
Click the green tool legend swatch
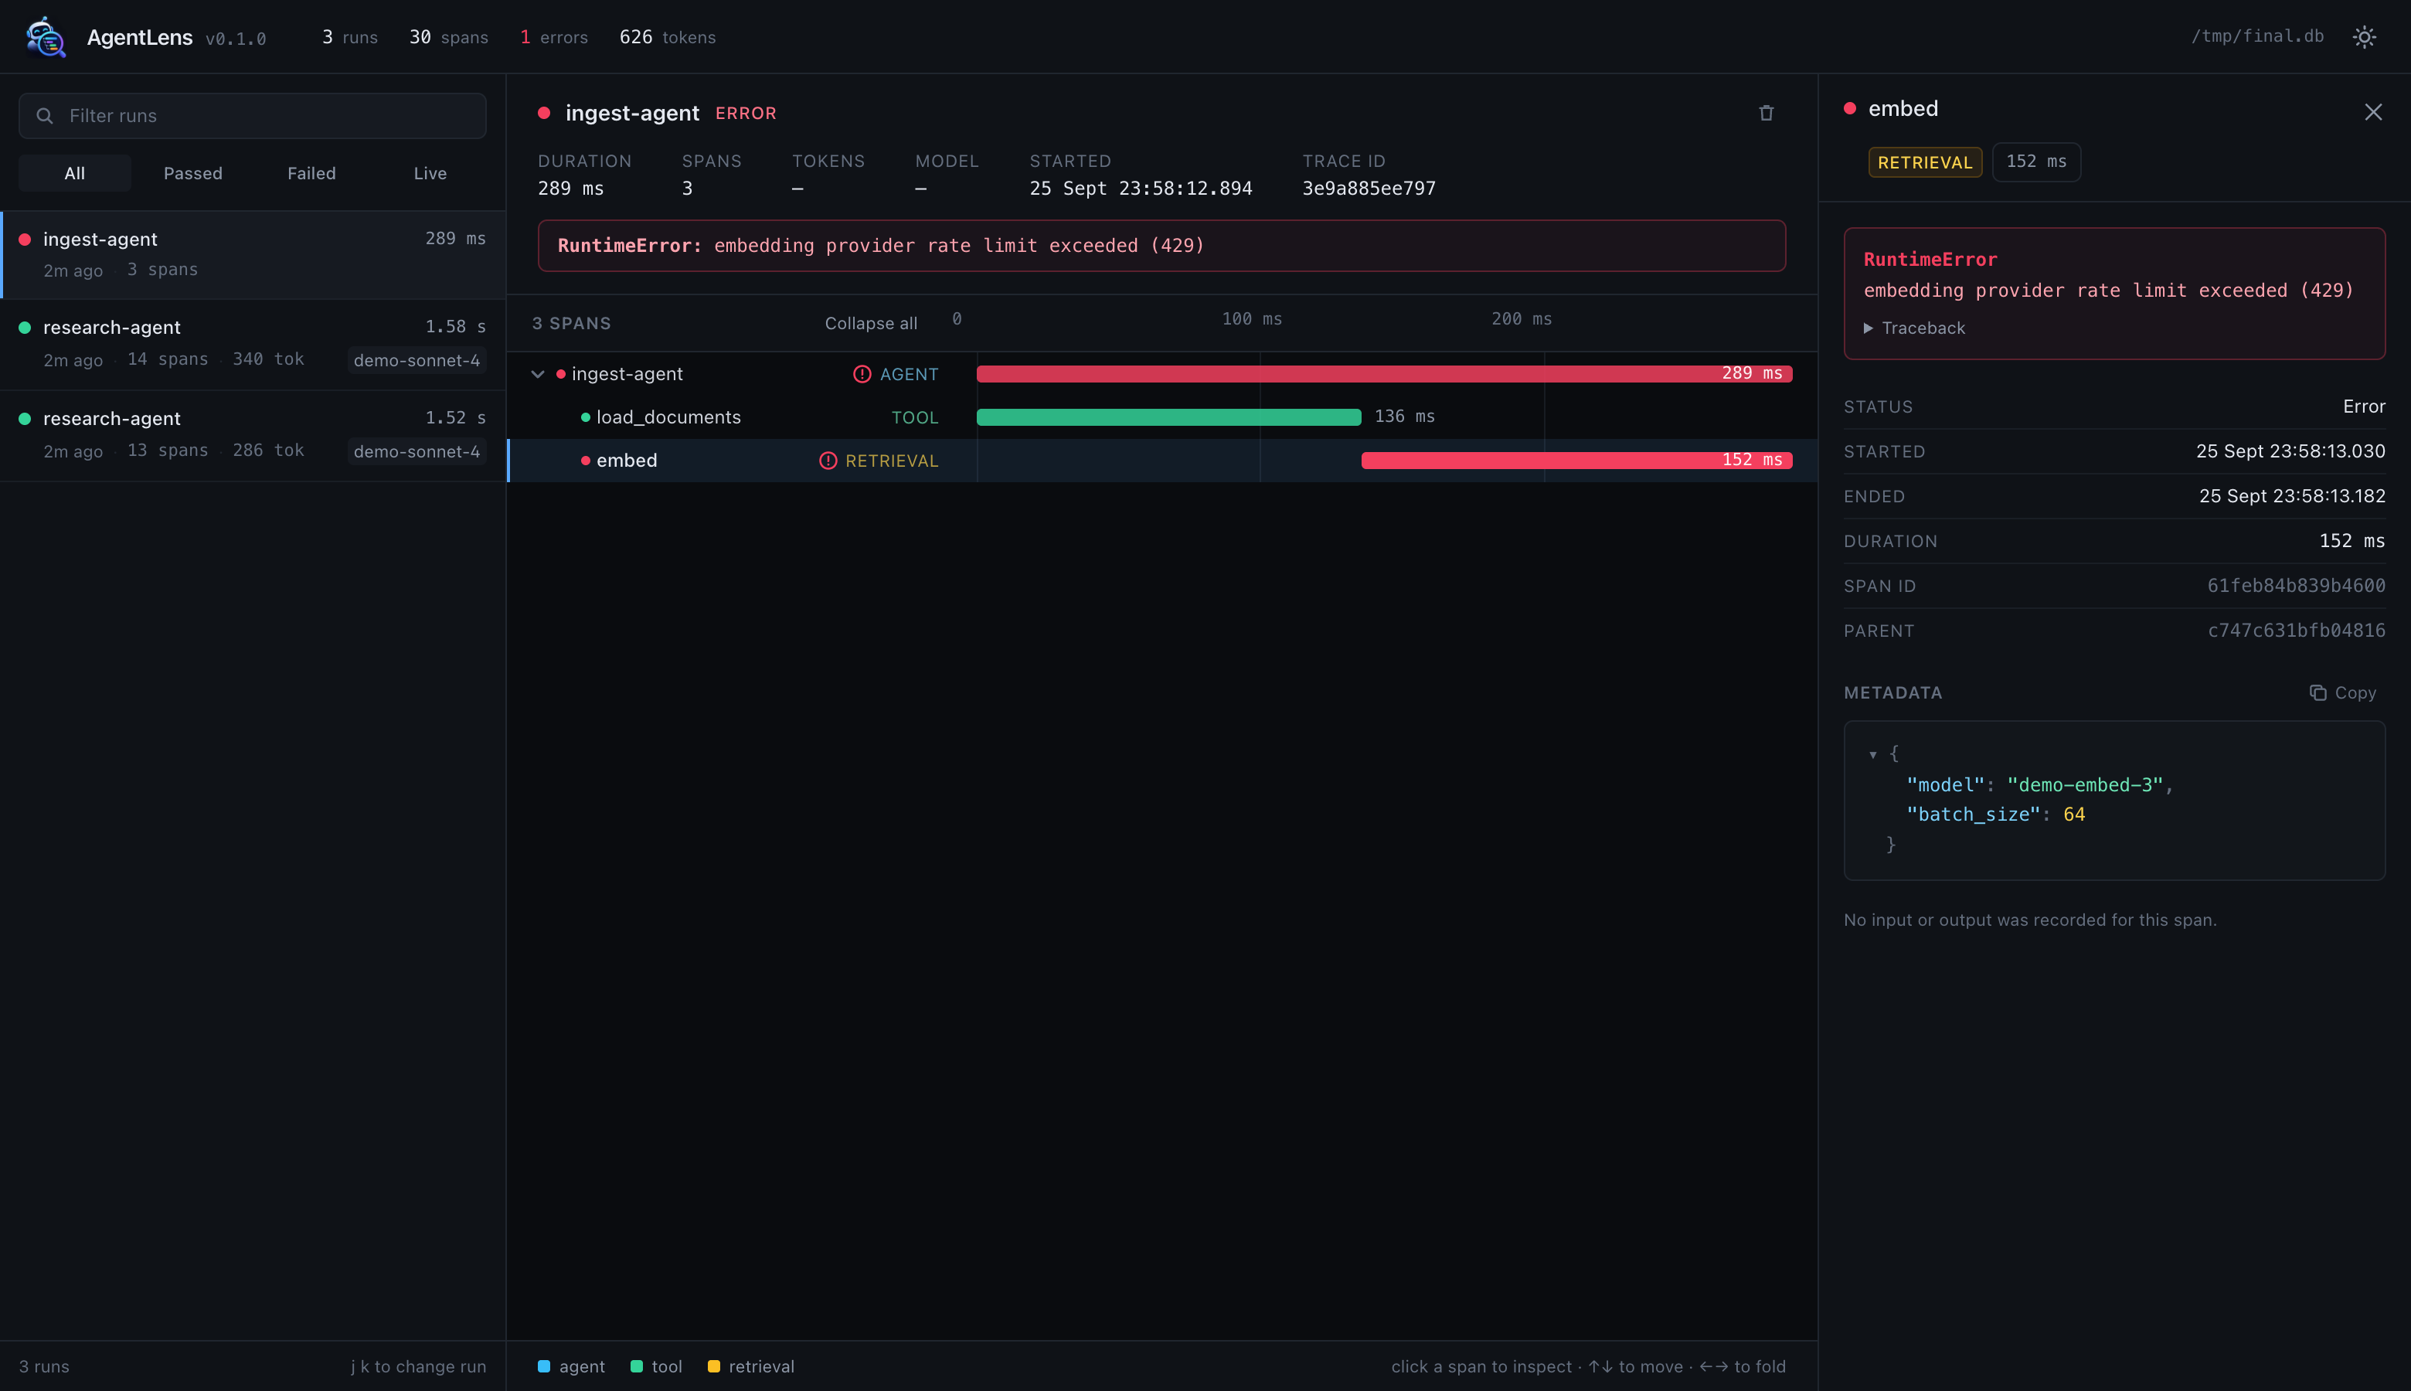636,1366
